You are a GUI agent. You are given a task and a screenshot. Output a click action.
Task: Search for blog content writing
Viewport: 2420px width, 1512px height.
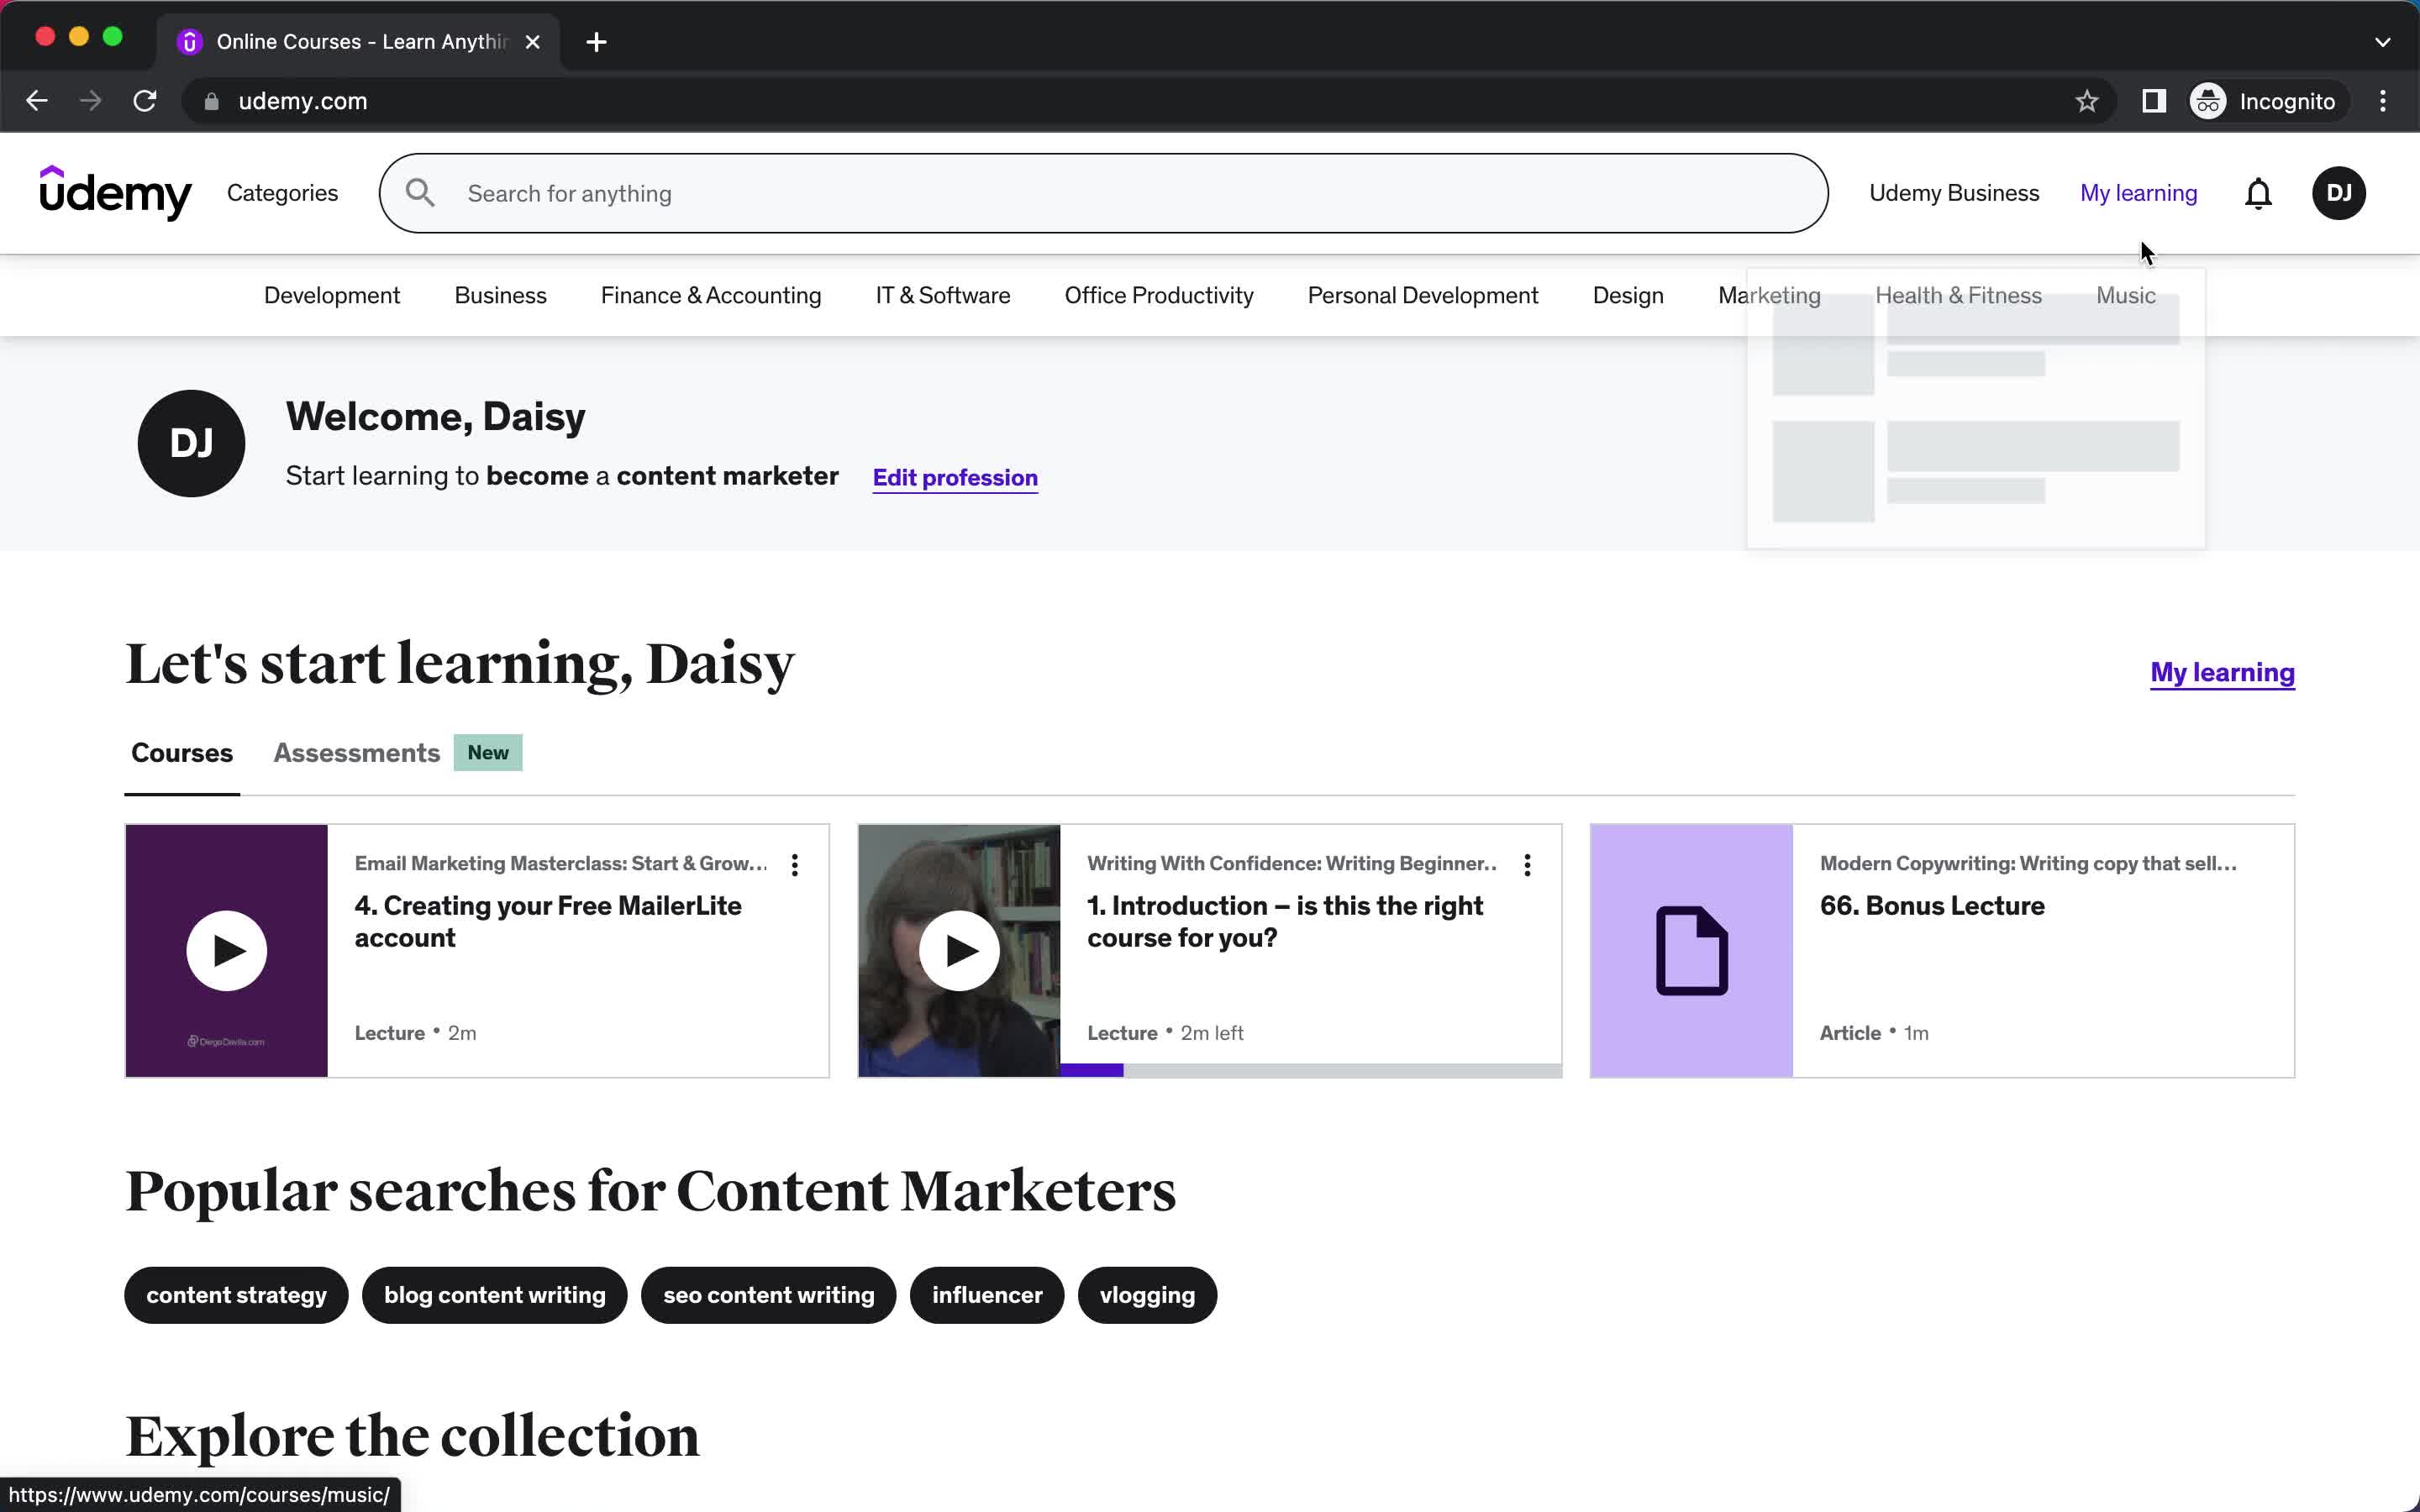(x=495, y=1295)
